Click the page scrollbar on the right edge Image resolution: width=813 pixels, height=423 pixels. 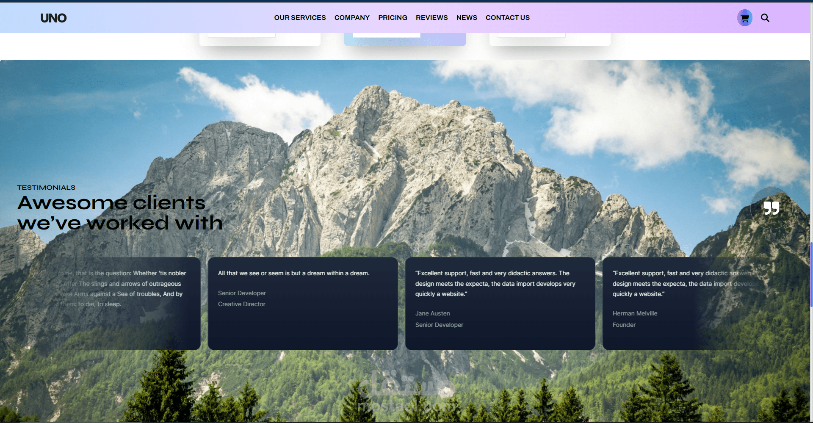tap(810, 254)
